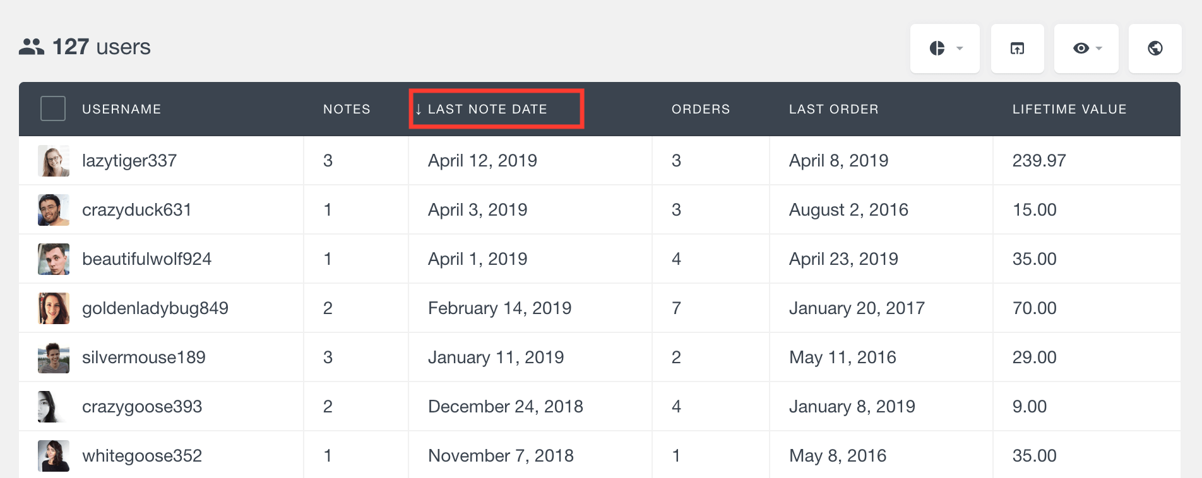Click the sort arrow beside Last Note Date
This screenshot has height=478, width=1202.
click(x=418, y=110)
